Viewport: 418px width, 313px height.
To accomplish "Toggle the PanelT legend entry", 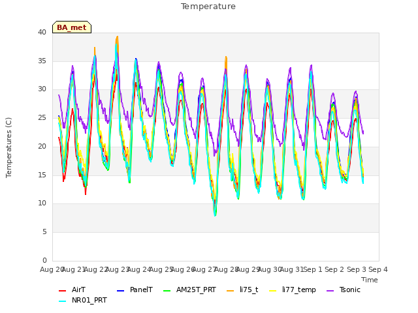I will [x=135, y=290].
